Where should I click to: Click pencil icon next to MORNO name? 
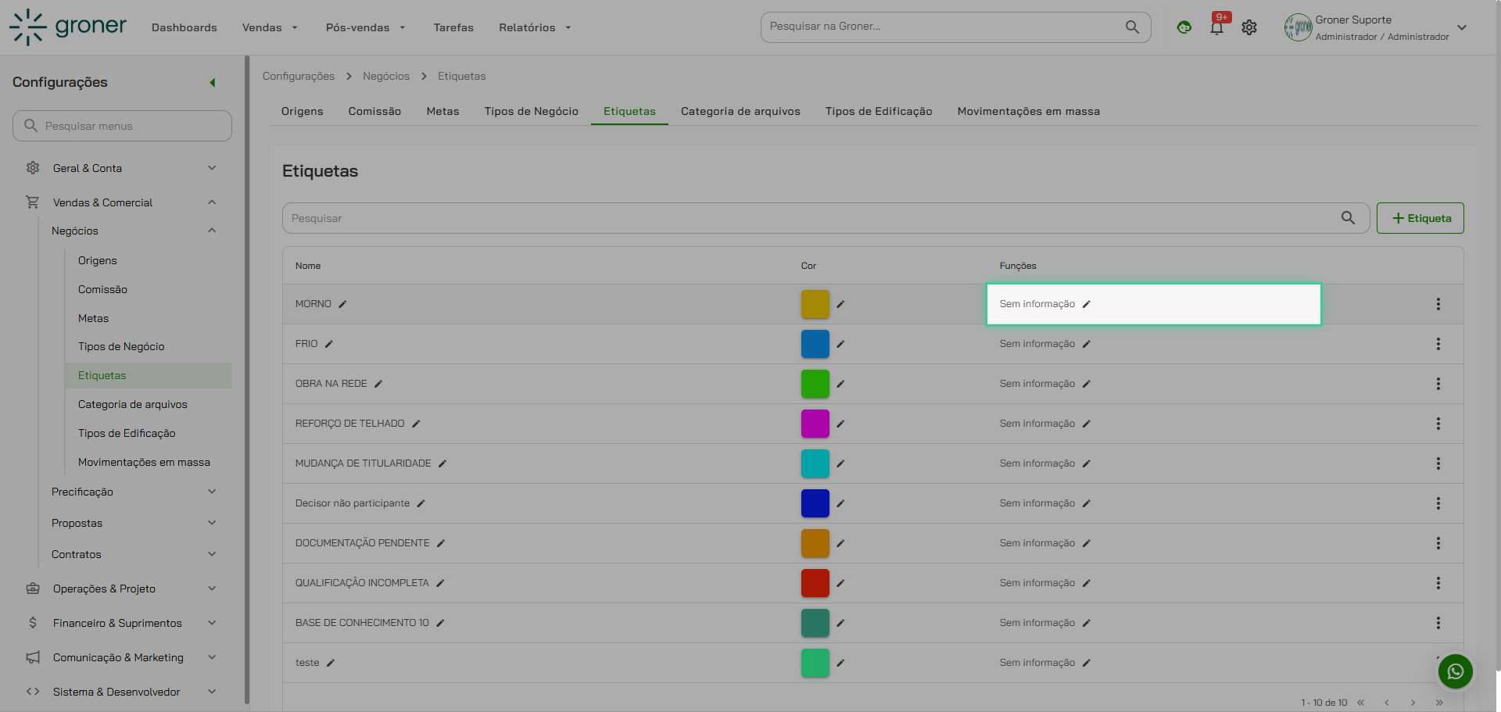point(342,304)
